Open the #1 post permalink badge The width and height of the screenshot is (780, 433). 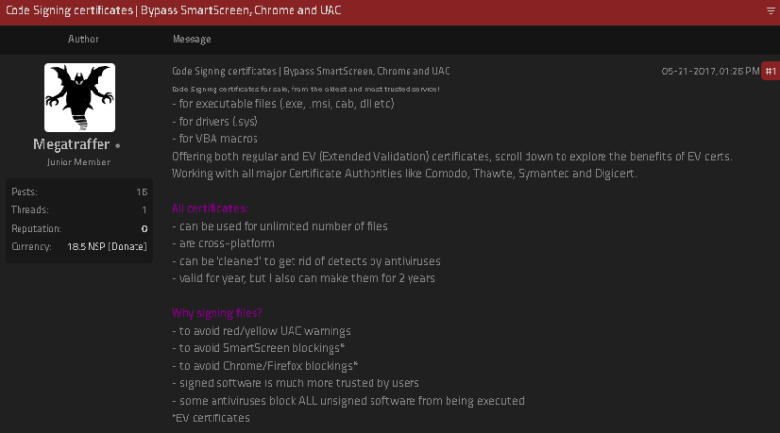[771, 71]
